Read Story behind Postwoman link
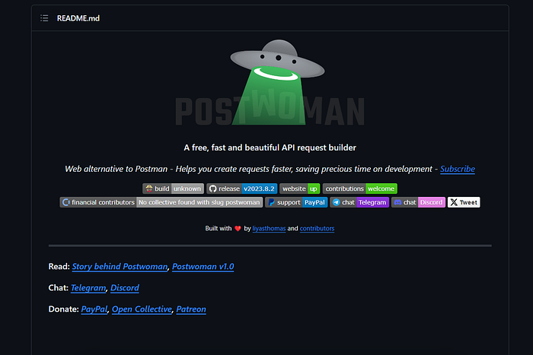The image size is (533, 355). (120, 266)
